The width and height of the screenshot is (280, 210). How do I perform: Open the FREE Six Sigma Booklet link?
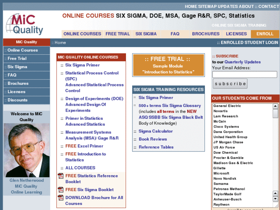coord(89,190)
